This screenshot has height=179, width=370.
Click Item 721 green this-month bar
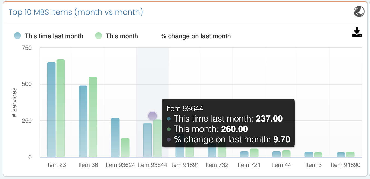(254, 153)
